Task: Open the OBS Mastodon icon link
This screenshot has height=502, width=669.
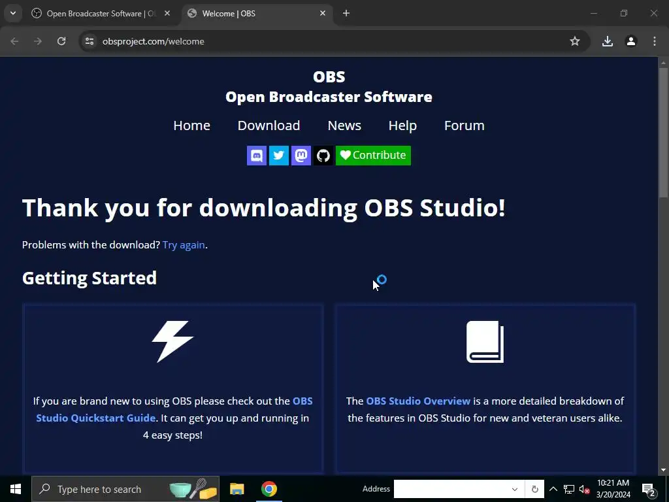Action: pos(301,156)
